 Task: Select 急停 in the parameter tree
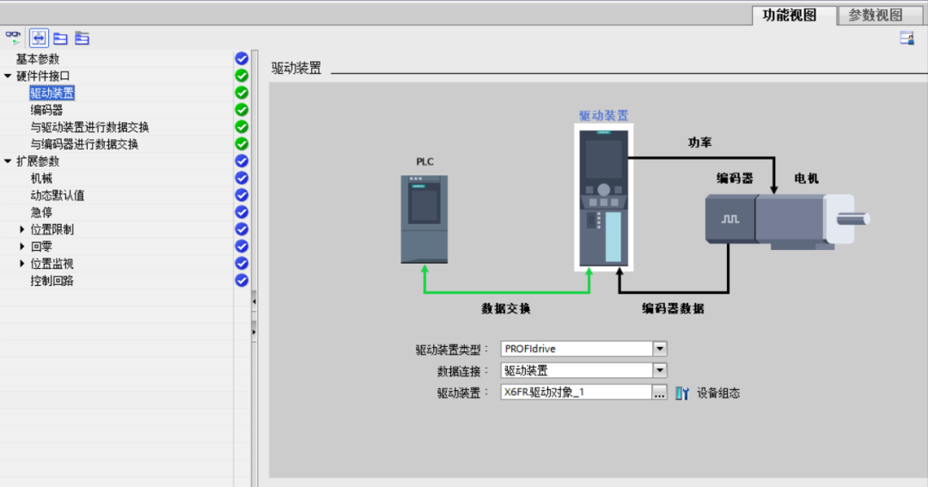41,212
